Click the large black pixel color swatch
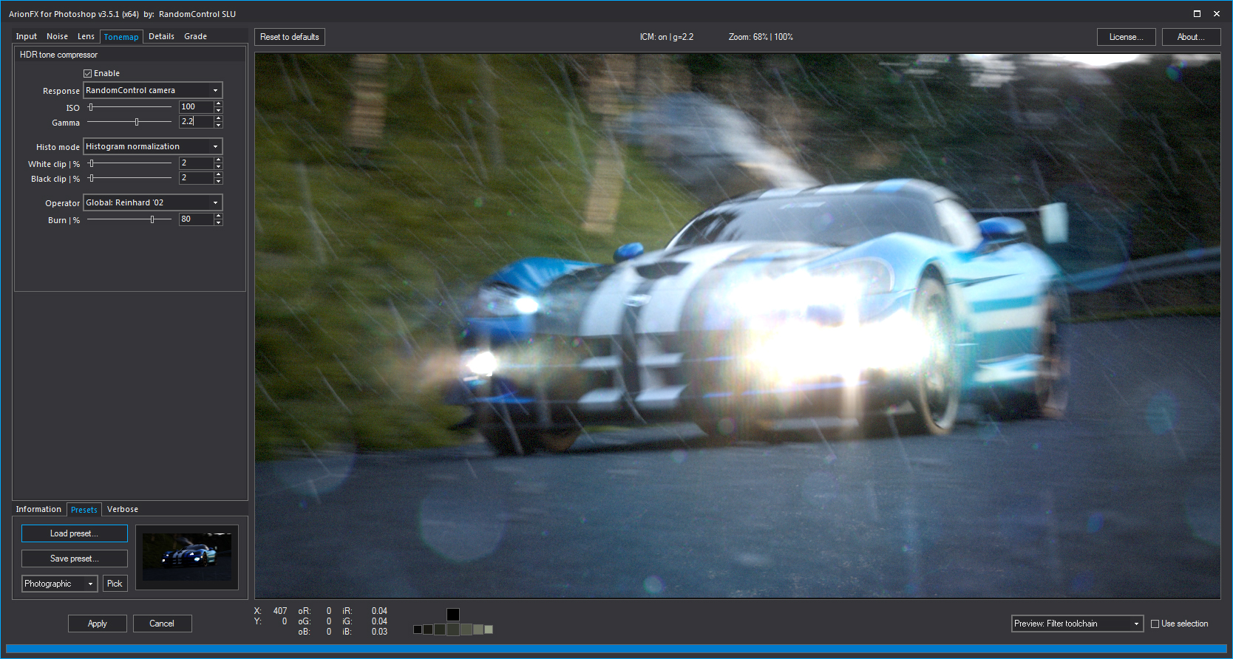This screenshot has width=1233, height=659. 453,615
